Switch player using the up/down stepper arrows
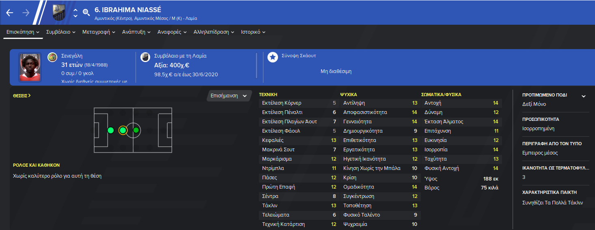The width and height of the screenshot is (595, 230). 75,13
